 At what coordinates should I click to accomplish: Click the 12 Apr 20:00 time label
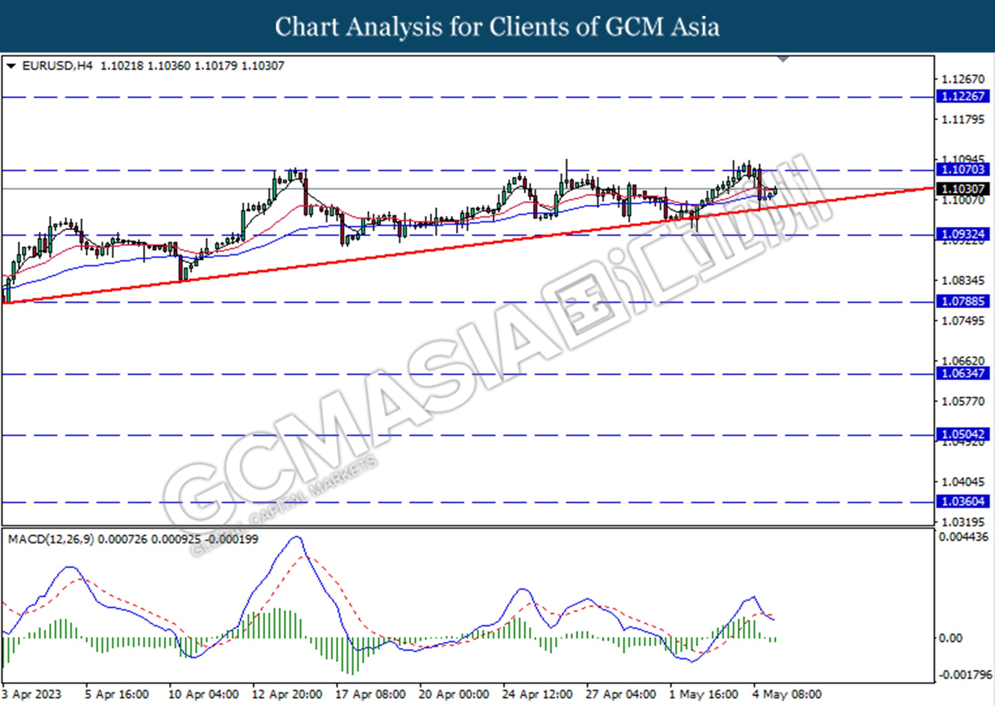pyautogui.click(x=287, y=694)
